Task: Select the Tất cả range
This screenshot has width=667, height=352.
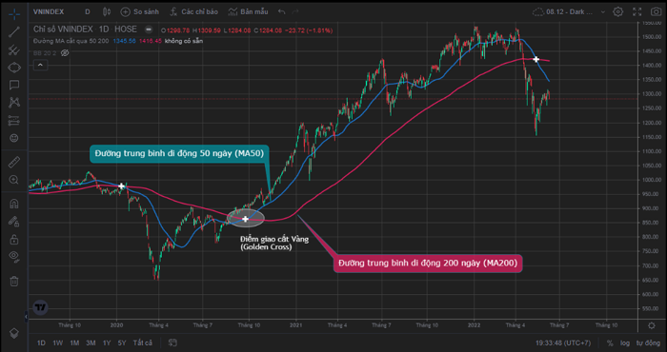Action: 143,342
